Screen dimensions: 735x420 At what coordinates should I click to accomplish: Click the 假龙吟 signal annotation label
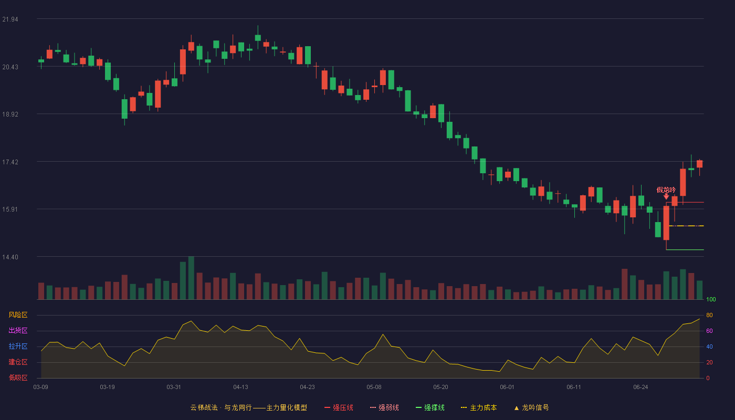point(666,190)
